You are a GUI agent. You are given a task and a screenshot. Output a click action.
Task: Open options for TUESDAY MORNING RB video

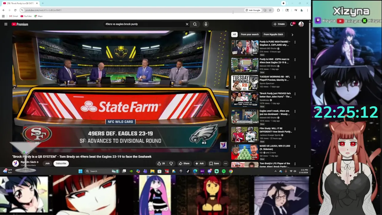[295, 77]
